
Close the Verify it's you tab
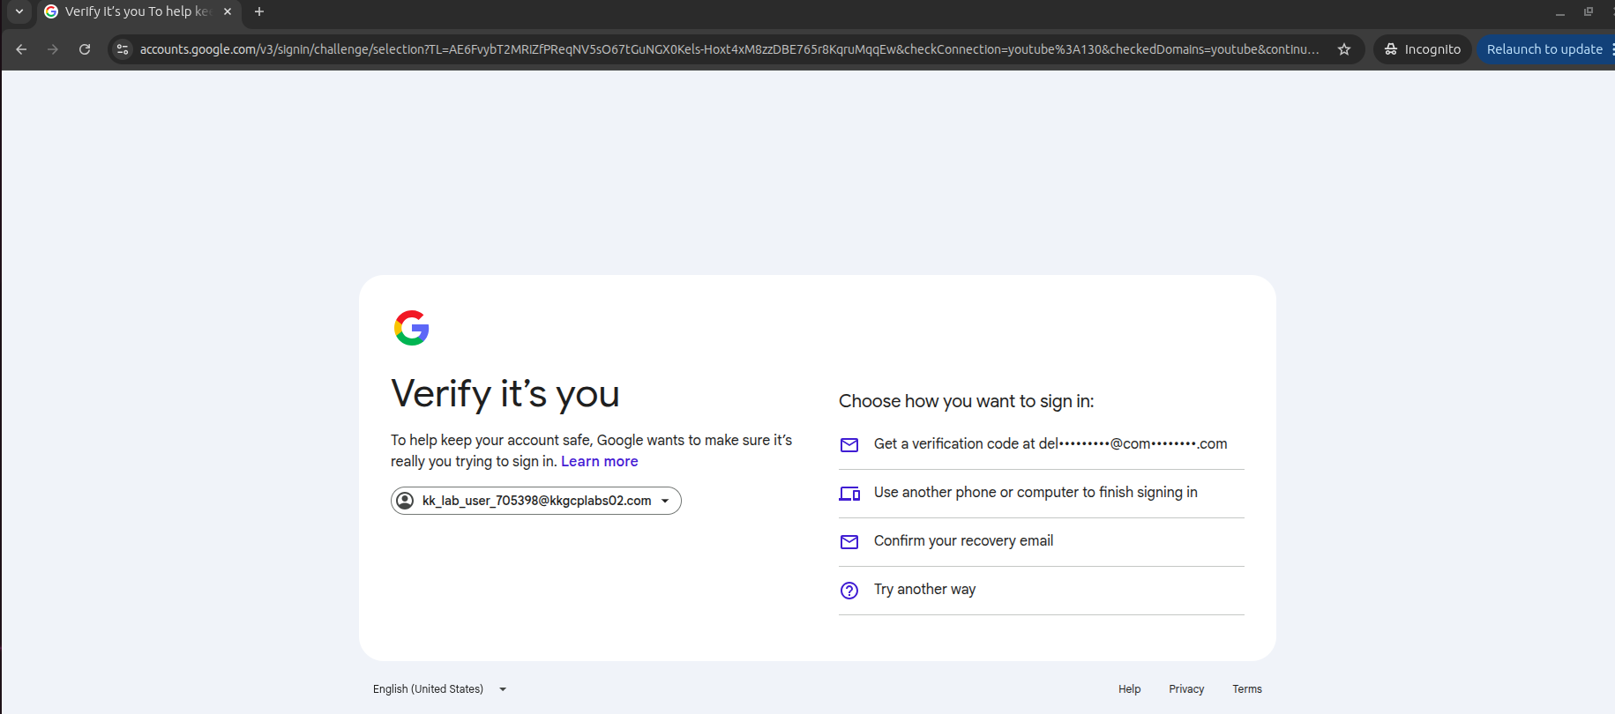pyautogui.click(x=228, y=11)
